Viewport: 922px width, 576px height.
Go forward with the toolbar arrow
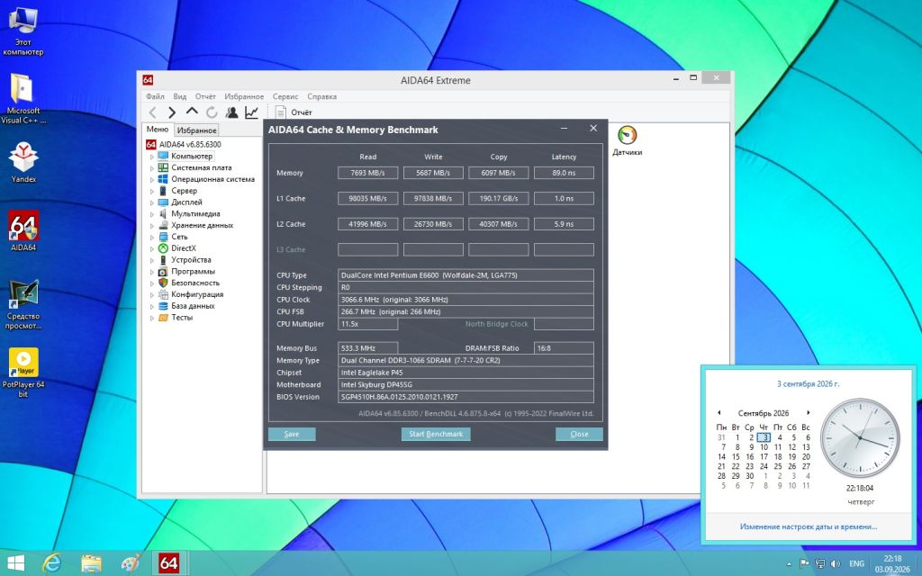pyautogui.click(x=172, y=112)
